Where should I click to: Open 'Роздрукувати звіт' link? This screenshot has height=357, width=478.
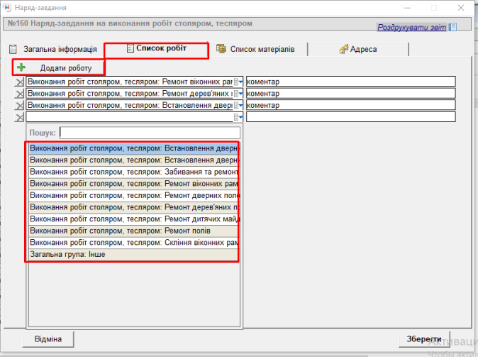(411, 27)
